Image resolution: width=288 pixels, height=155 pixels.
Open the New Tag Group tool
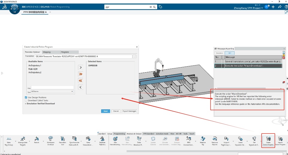click(x=9, y=141)
